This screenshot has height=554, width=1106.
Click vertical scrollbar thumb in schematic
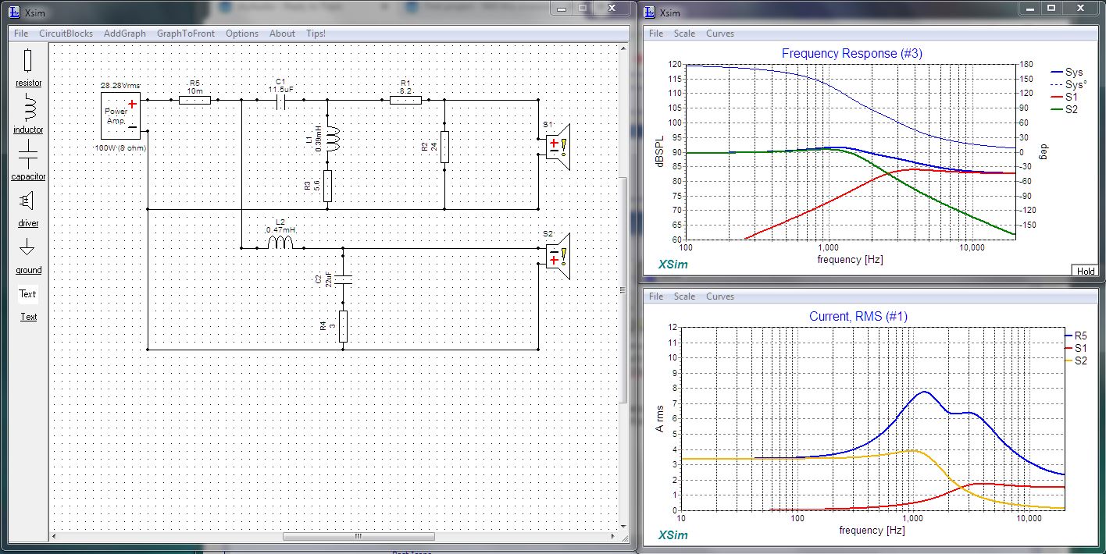(x=623, y=289)
